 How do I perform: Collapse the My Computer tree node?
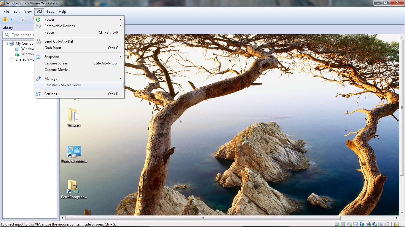[x=6, y=44]
